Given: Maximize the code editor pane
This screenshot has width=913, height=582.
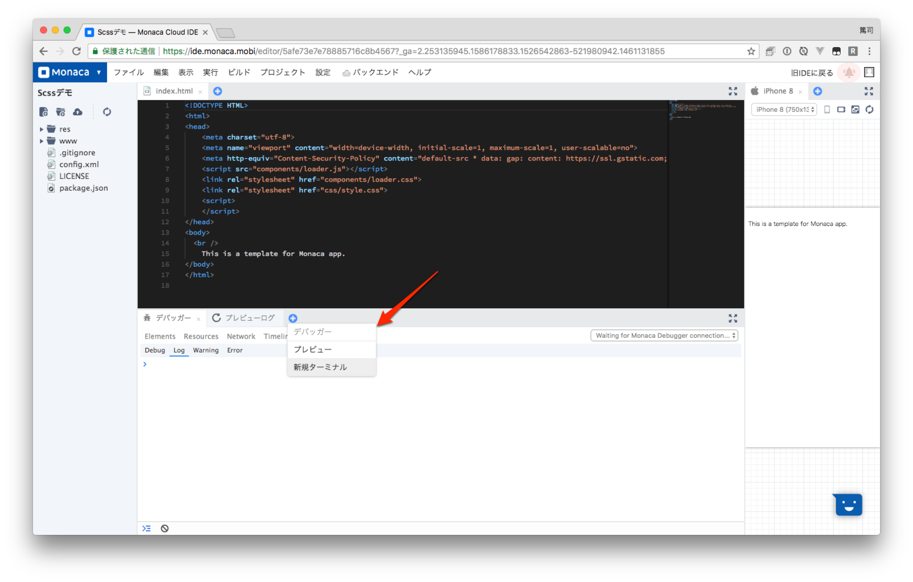Looking at the screenshot, I should pos(732,91).
